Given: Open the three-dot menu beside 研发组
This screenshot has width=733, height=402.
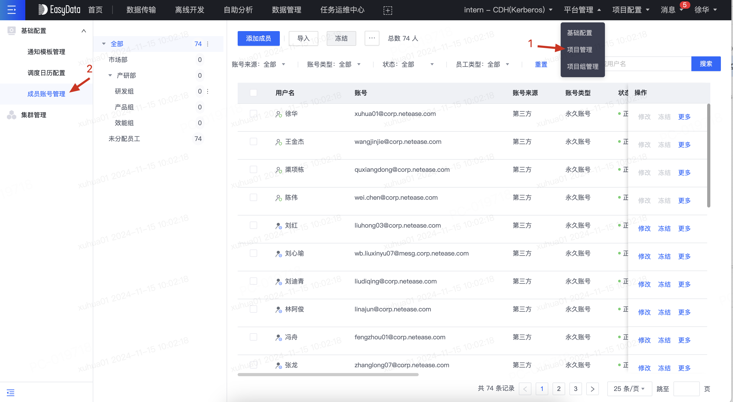Looking at the screenshot, I should click(x=208, y=91).
